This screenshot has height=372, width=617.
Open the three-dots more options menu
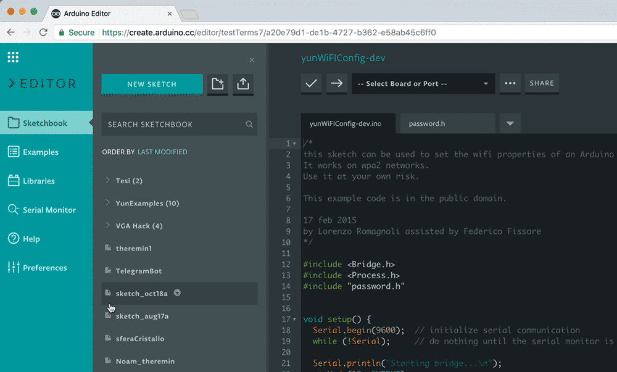click(x=510, y=83)
